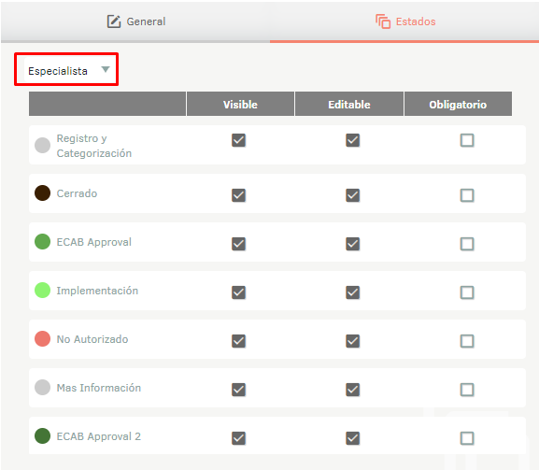Click the General tab pencil icon
This screenshot has height=470, width=539.
coord(114,21)
